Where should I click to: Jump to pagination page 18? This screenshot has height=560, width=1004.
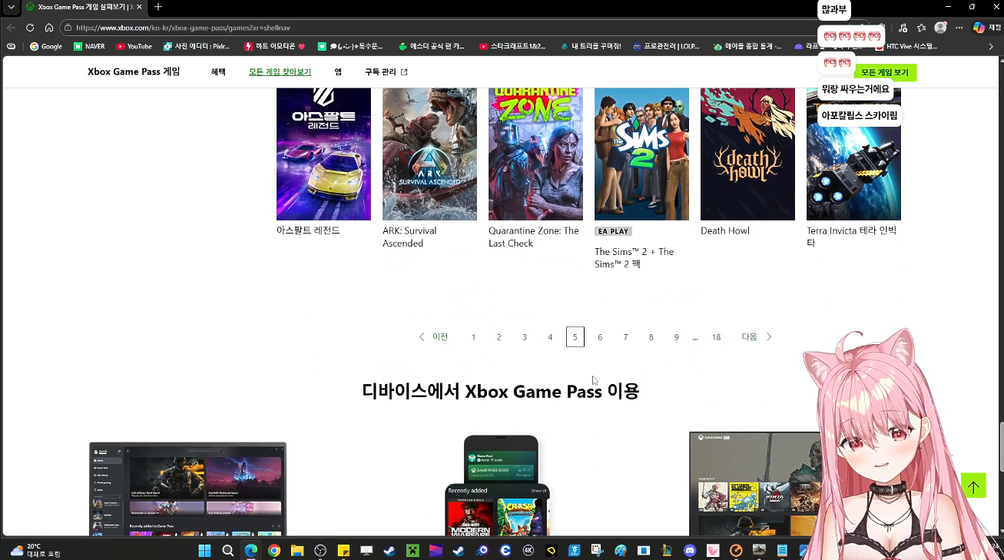click(x=716, y=337)
